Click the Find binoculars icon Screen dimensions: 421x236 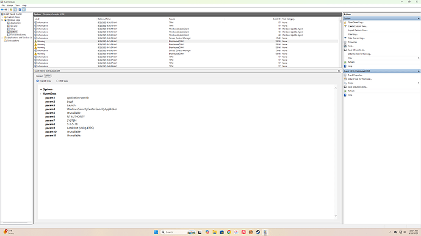click(345, 46)
